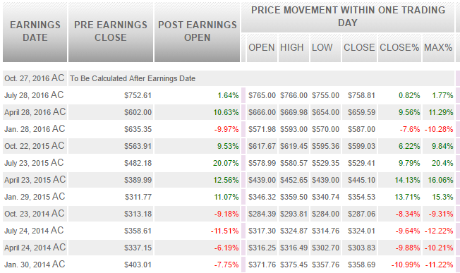The height and width of the screenshot is (273, 460).
Task: Click the POST EARNINGS OPEN column header
Action: click(x=197, y=32)
